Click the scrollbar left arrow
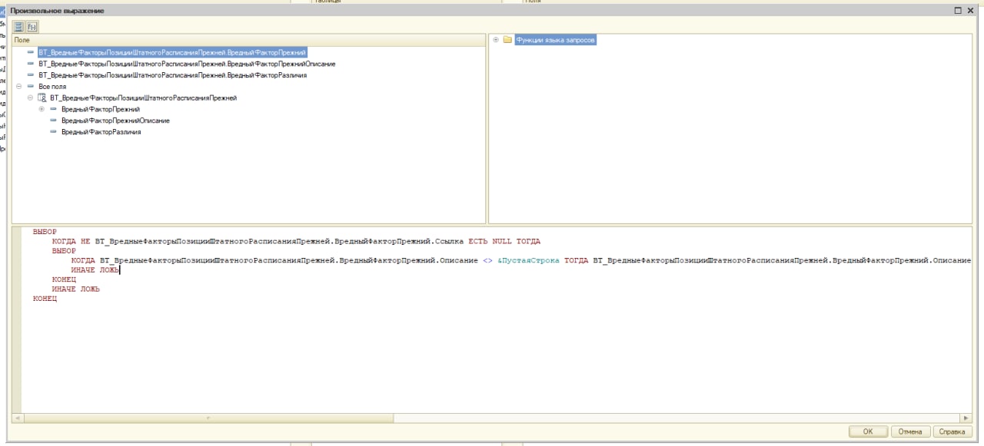The width and height of the screenshot is (984, 446). (x=16, y=419)
